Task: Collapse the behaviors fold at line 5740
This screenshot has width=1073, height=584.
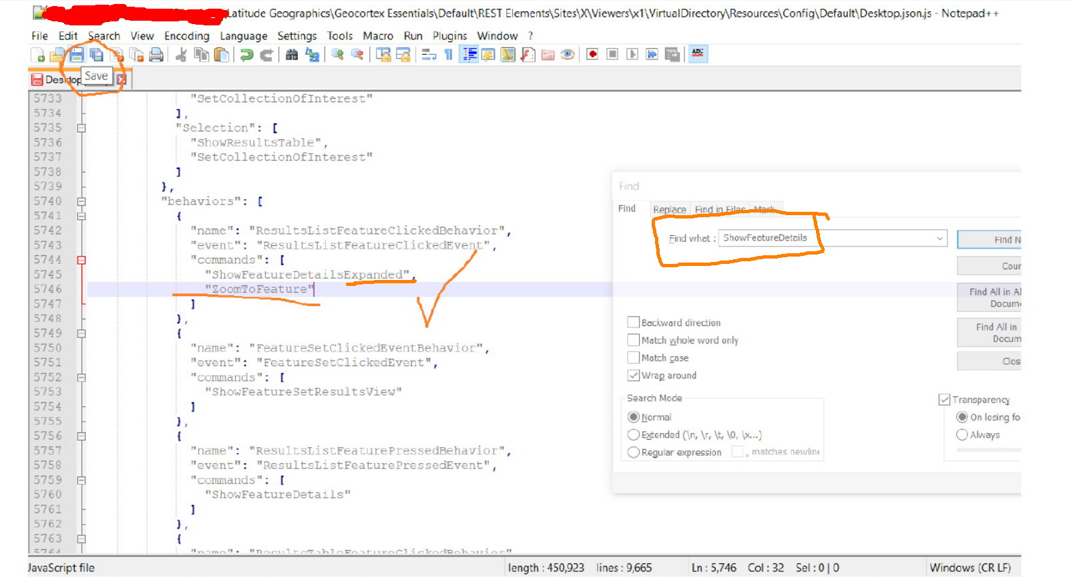Action: click(x=81, y=201)
